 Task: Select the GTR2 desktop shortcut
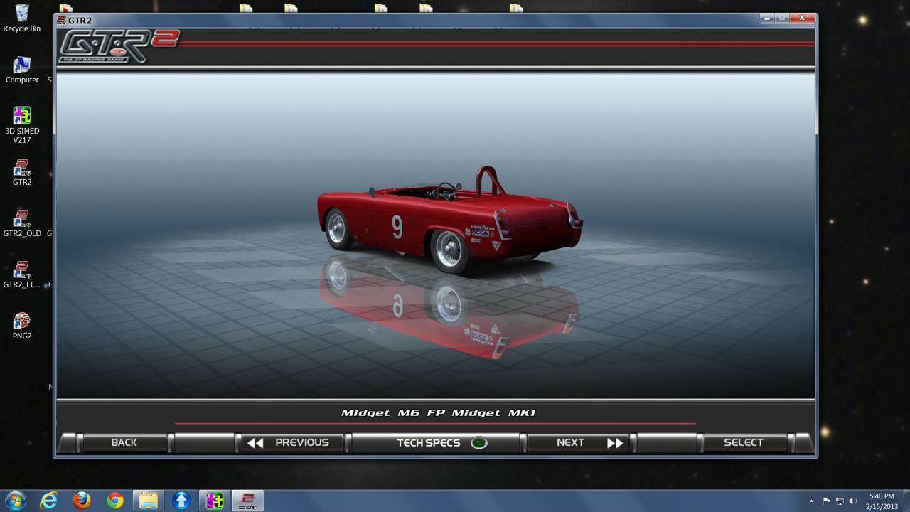[x=22, y=172]
